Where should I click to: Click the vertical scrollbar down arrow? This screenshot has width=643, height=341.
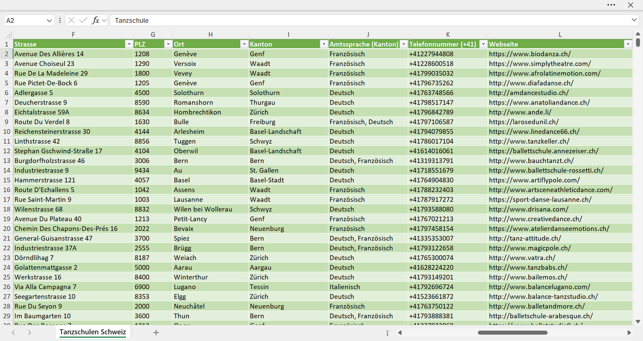(638, 321)
